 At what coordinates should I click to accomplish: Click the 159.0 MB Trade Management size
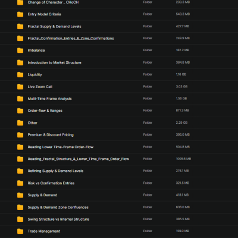[x=183, y=231]
